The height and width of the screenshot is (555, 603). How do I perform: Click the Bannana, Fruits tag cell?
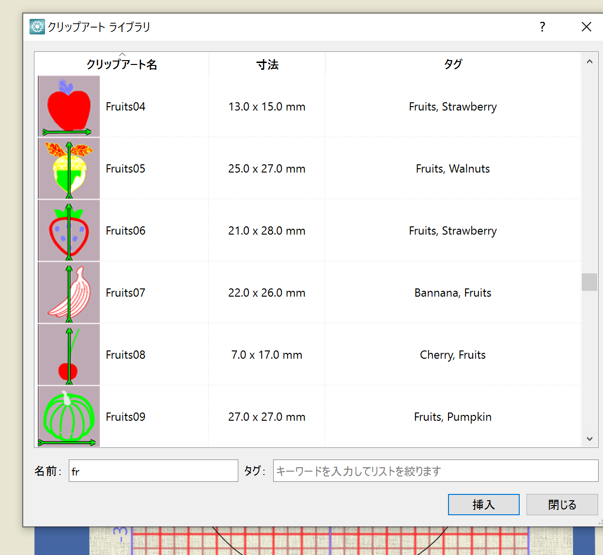tap(453, 293)
